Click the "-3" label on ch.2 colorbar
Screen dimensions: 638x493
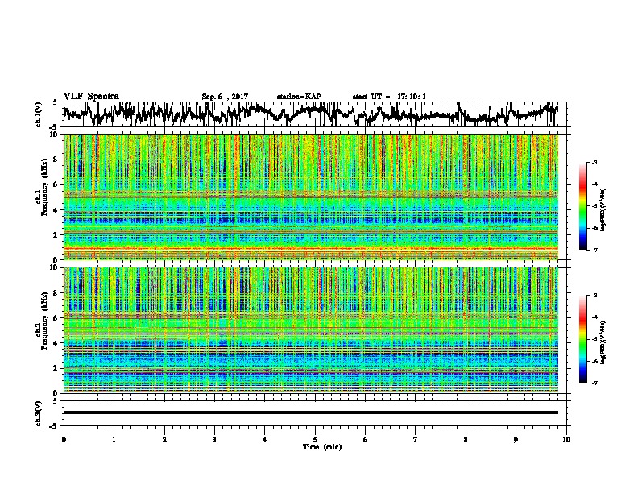594,296
